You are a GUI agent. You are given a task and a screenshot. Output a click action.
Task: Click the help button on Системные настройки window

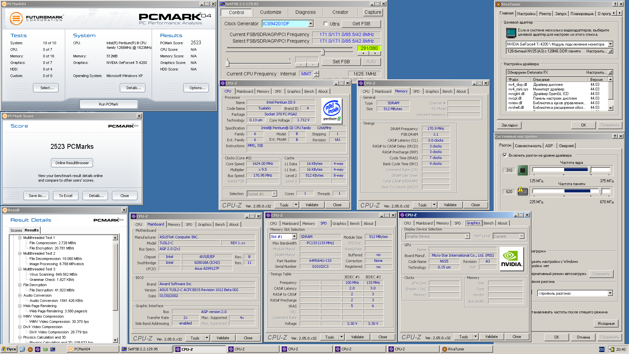tap(615, 136)
